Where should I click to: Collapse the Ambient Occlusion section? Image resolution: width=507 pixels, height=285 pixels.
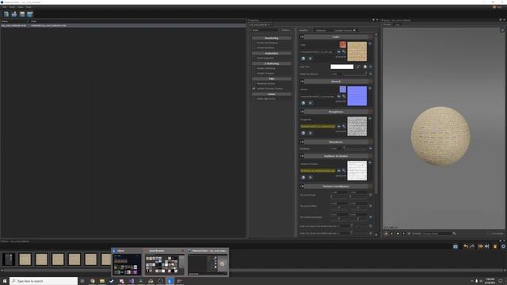click(302, 156)
